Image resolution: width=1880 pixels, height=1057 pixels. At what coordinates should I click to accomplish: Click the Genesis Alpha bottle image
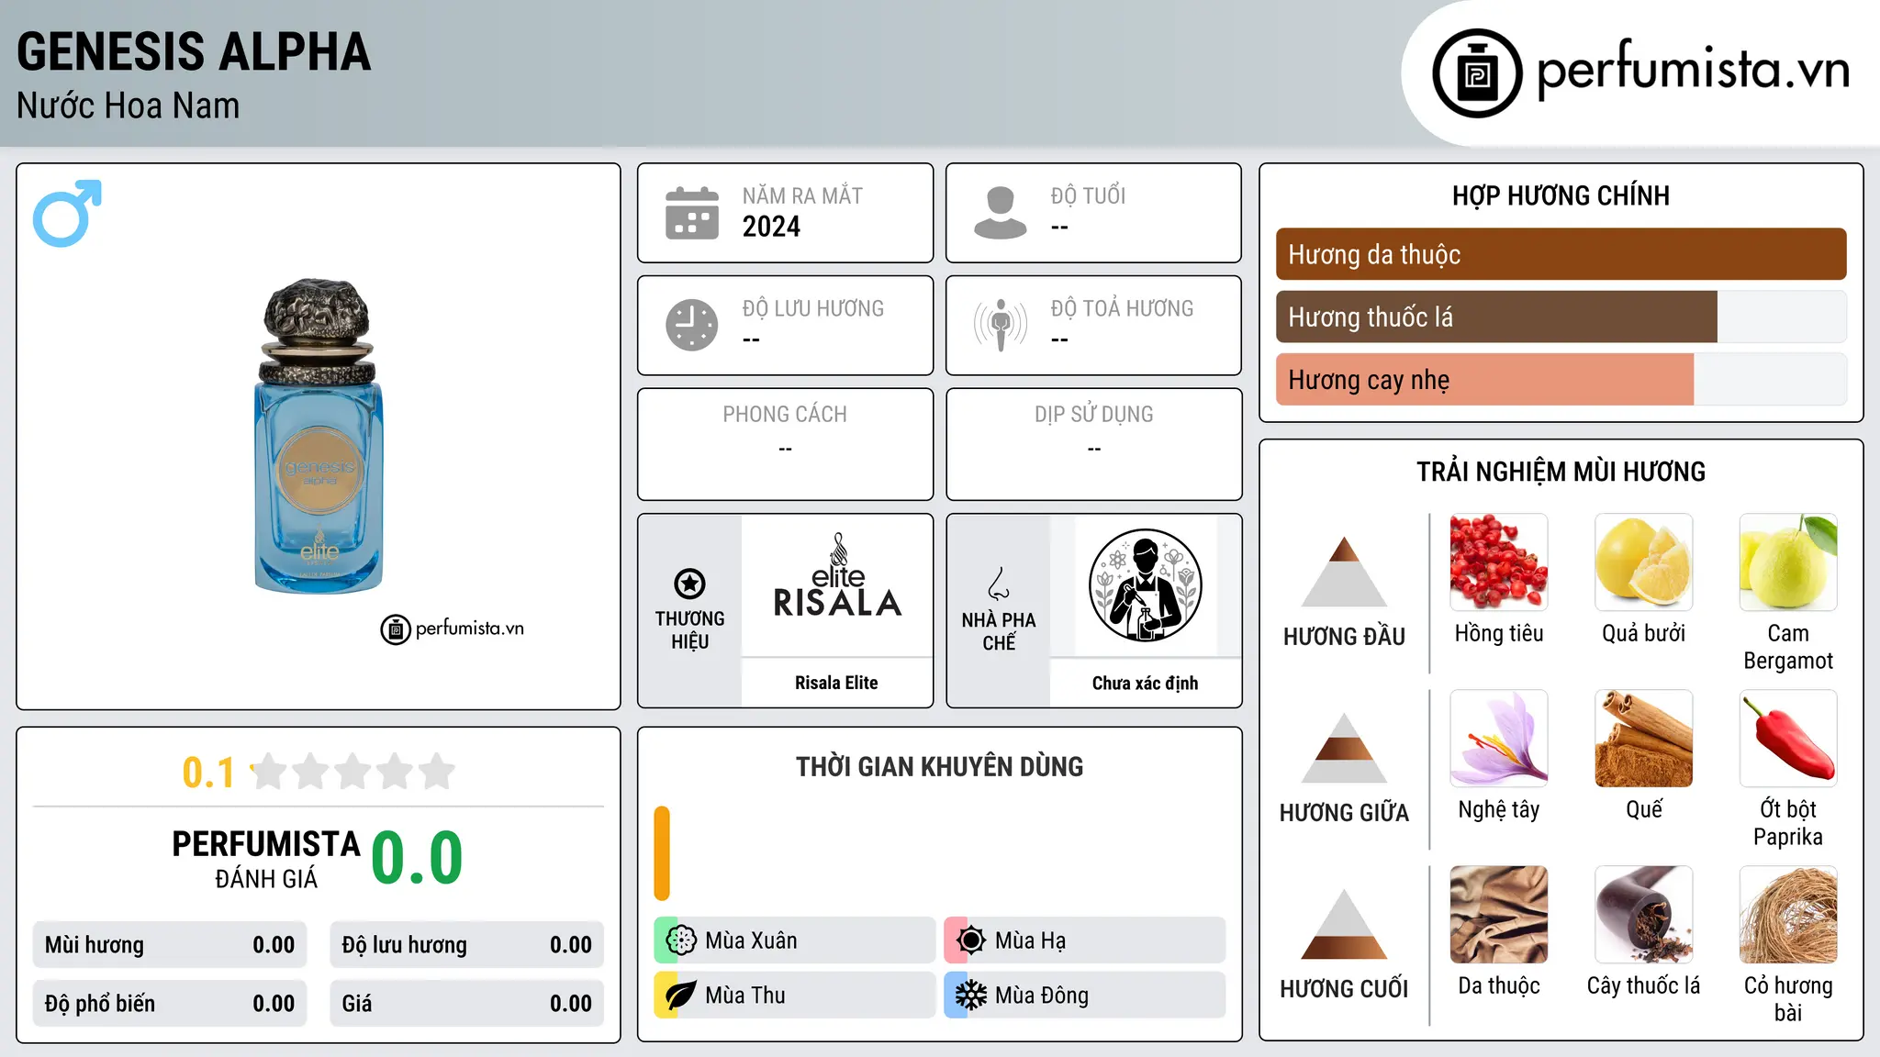(319, 436)
